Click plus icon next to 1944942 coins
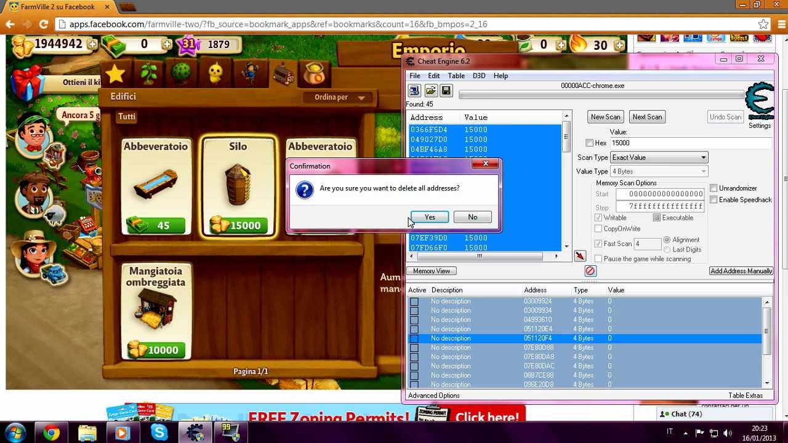This screenshot has width=788, height=443. 92,44
